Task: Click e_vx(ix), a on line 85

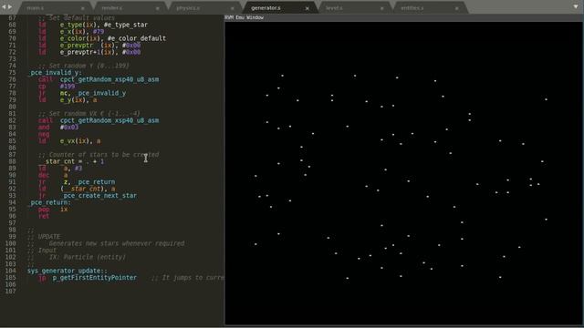Action: coord(80,141)
